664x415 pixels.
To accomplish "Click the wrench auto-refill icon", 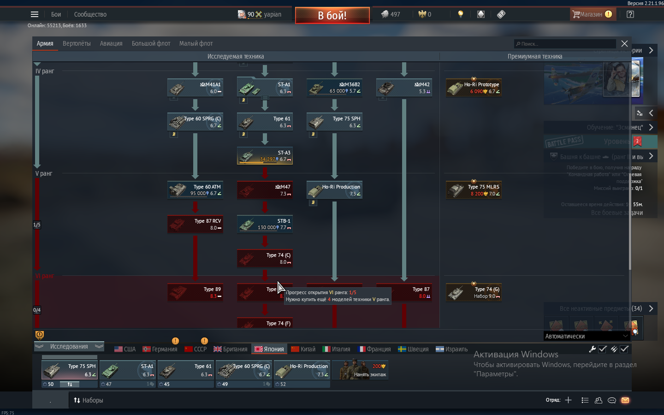I will pyautogui.click(x=592, y=349).
